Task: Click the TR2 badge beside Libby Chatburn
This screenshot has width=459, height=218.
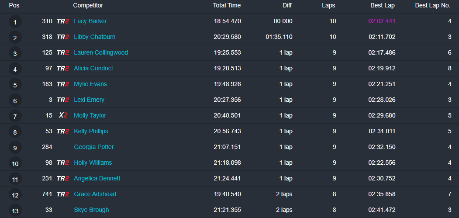Action: click(x=63, y=37)
